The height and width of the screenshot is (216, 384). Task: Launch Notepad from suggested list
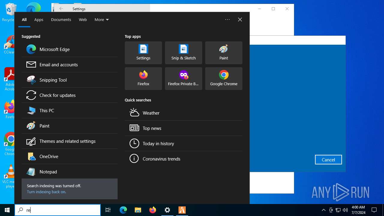(x=70, y=172)
